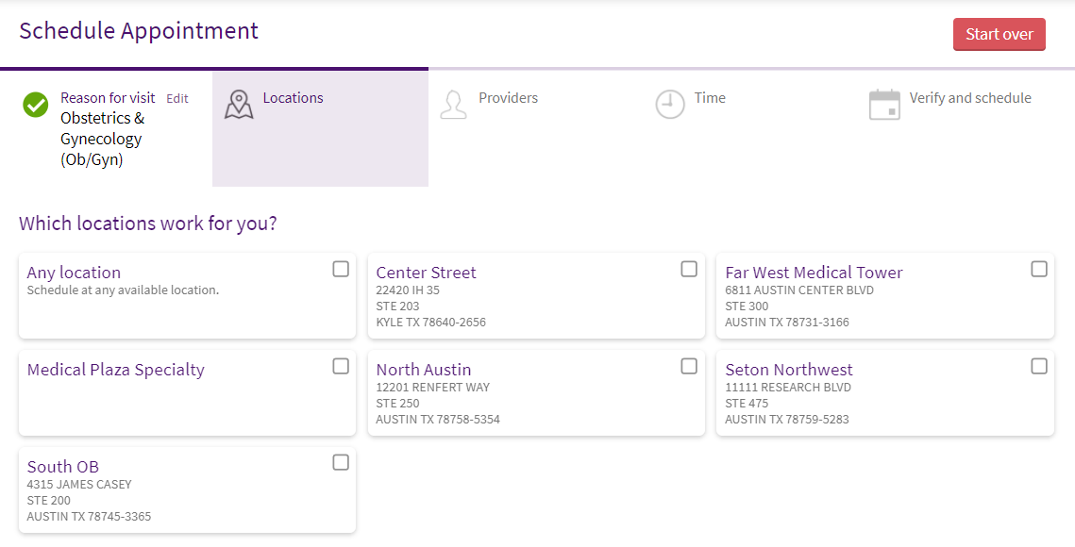Tick the Far West Medical Tower checkbox
The width and height of the screenshot is (1075, 547).
(x=1039, y=270)
